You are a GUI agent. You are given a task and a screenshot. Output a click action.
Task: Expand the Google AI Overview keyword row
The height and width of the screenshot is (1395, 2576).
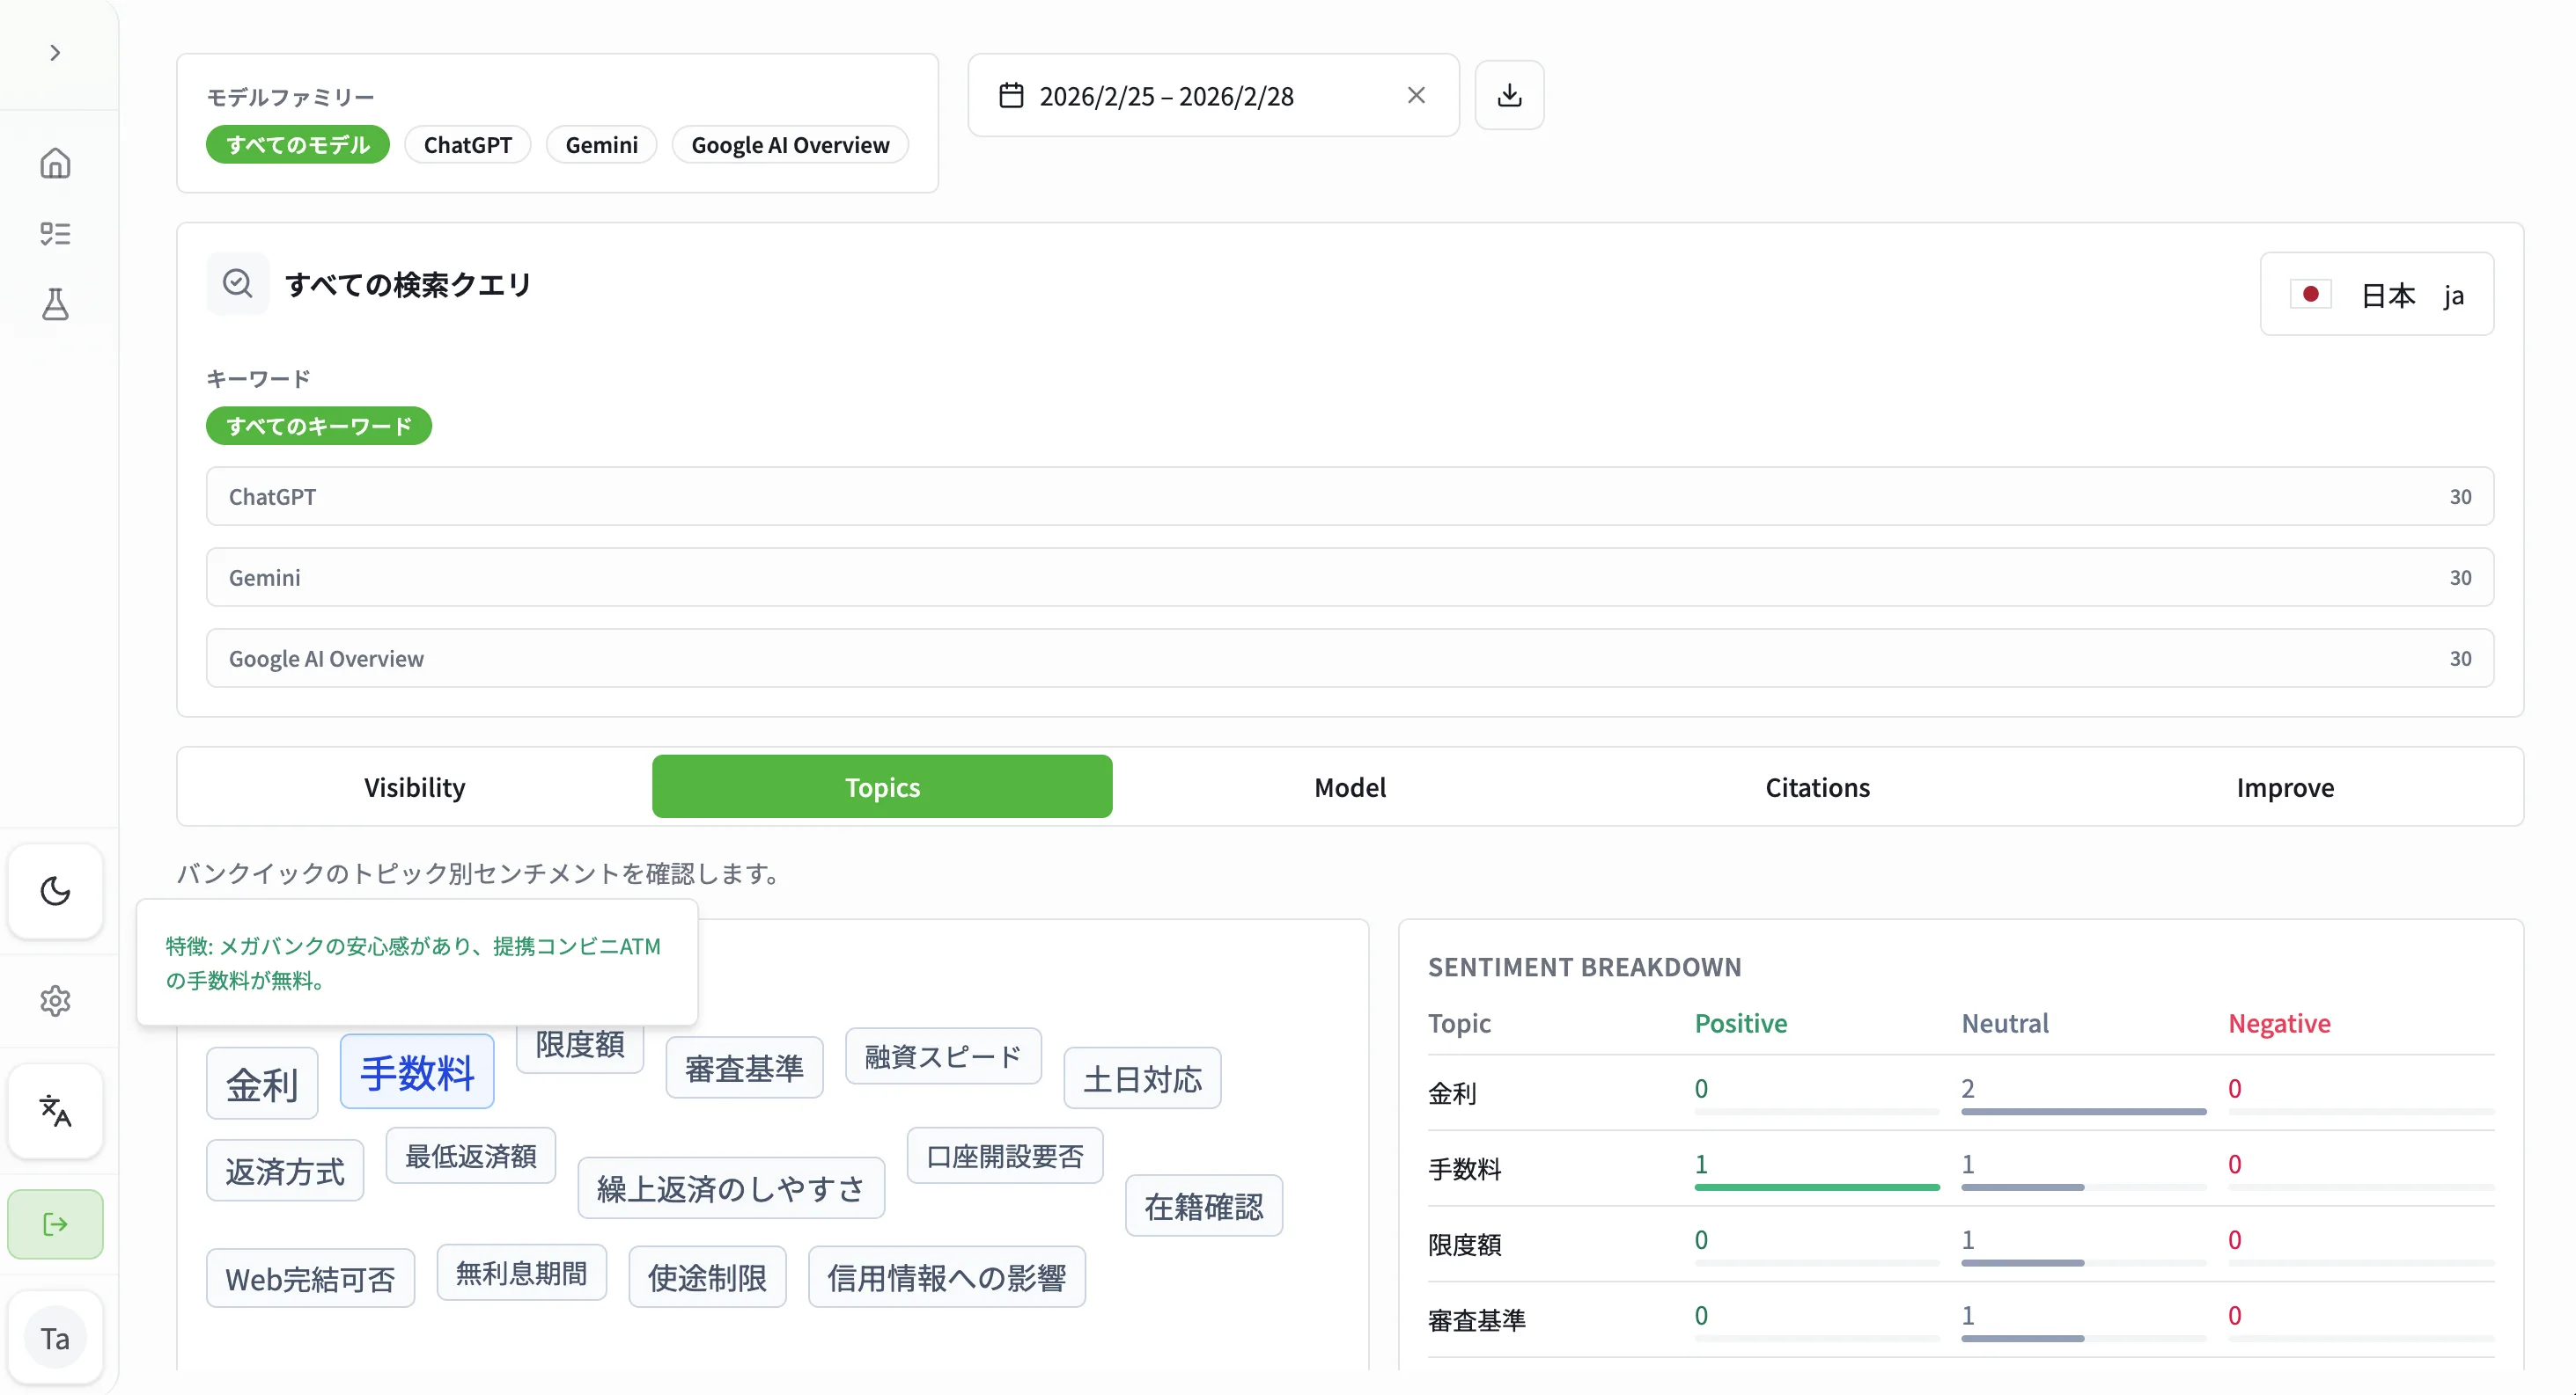point(1349,659)
